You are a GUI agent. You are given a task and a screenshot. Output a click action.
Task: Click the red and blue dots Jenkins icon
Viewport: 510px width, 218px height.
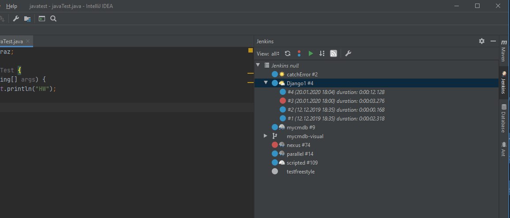299,53
